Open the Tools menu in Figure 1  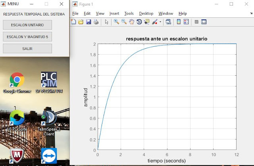tap(129, 13)
